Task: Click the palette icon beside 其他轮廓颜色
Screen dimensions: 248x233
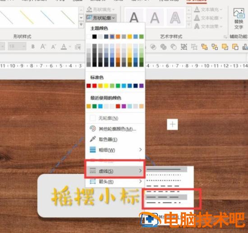Action: [93, 129]
